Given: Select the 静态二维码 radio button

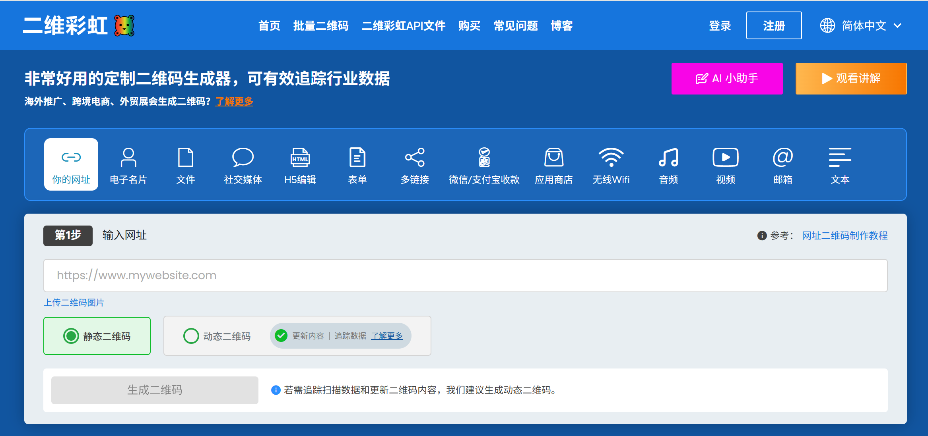Looking at the screenshot, I should point(72,336).
